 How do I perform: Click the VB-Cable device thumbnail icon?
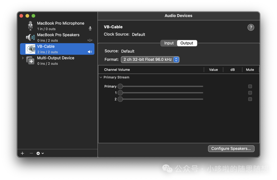click(x=31, y=49)
